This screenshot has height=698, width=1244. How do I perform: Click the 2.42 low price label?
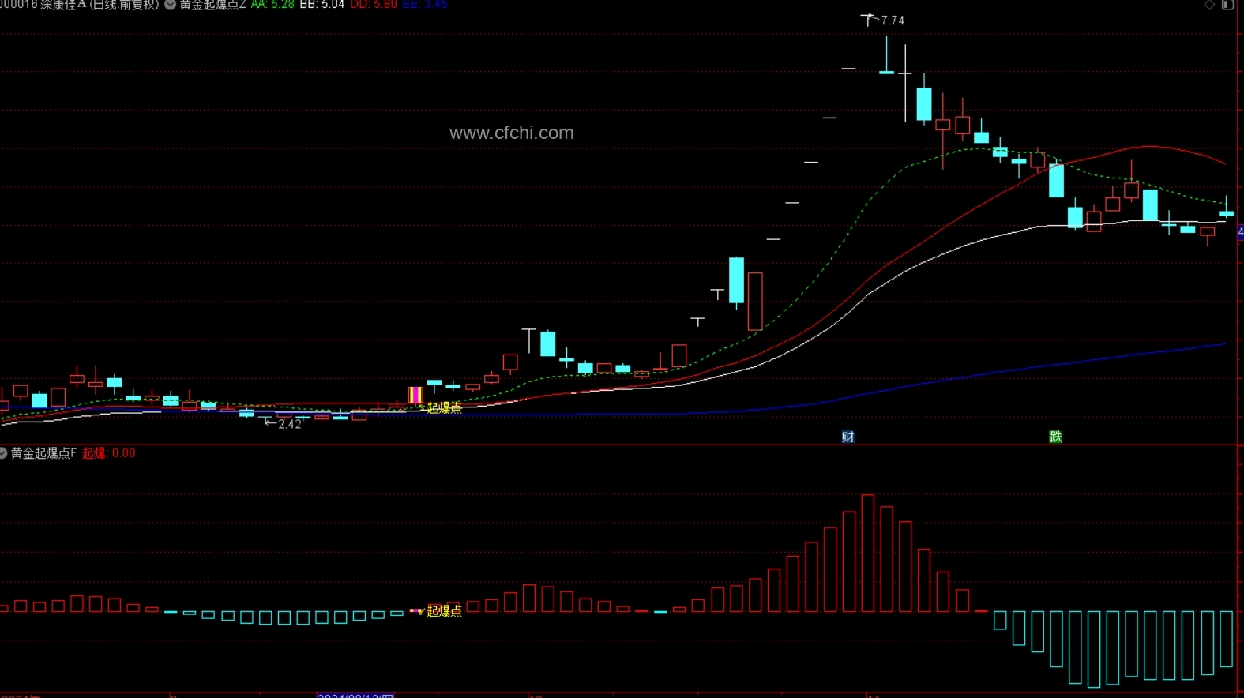[x=290, y=424]
